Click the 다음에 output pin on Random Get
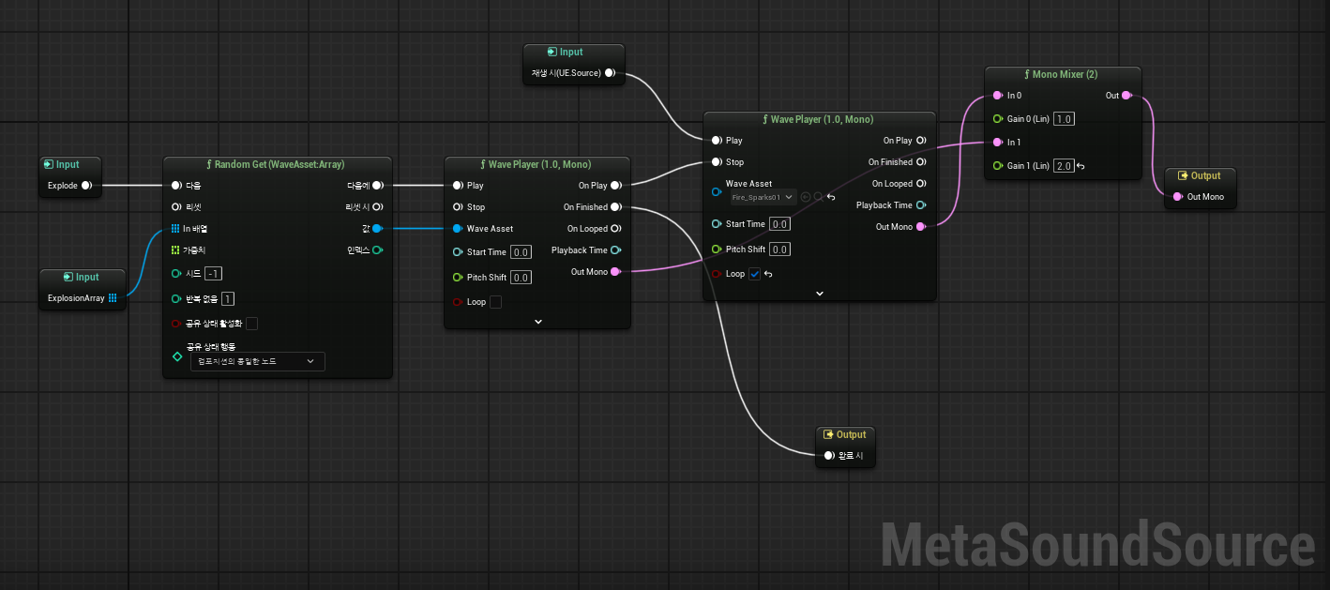The image size is (1330, 590). (377, 186)
